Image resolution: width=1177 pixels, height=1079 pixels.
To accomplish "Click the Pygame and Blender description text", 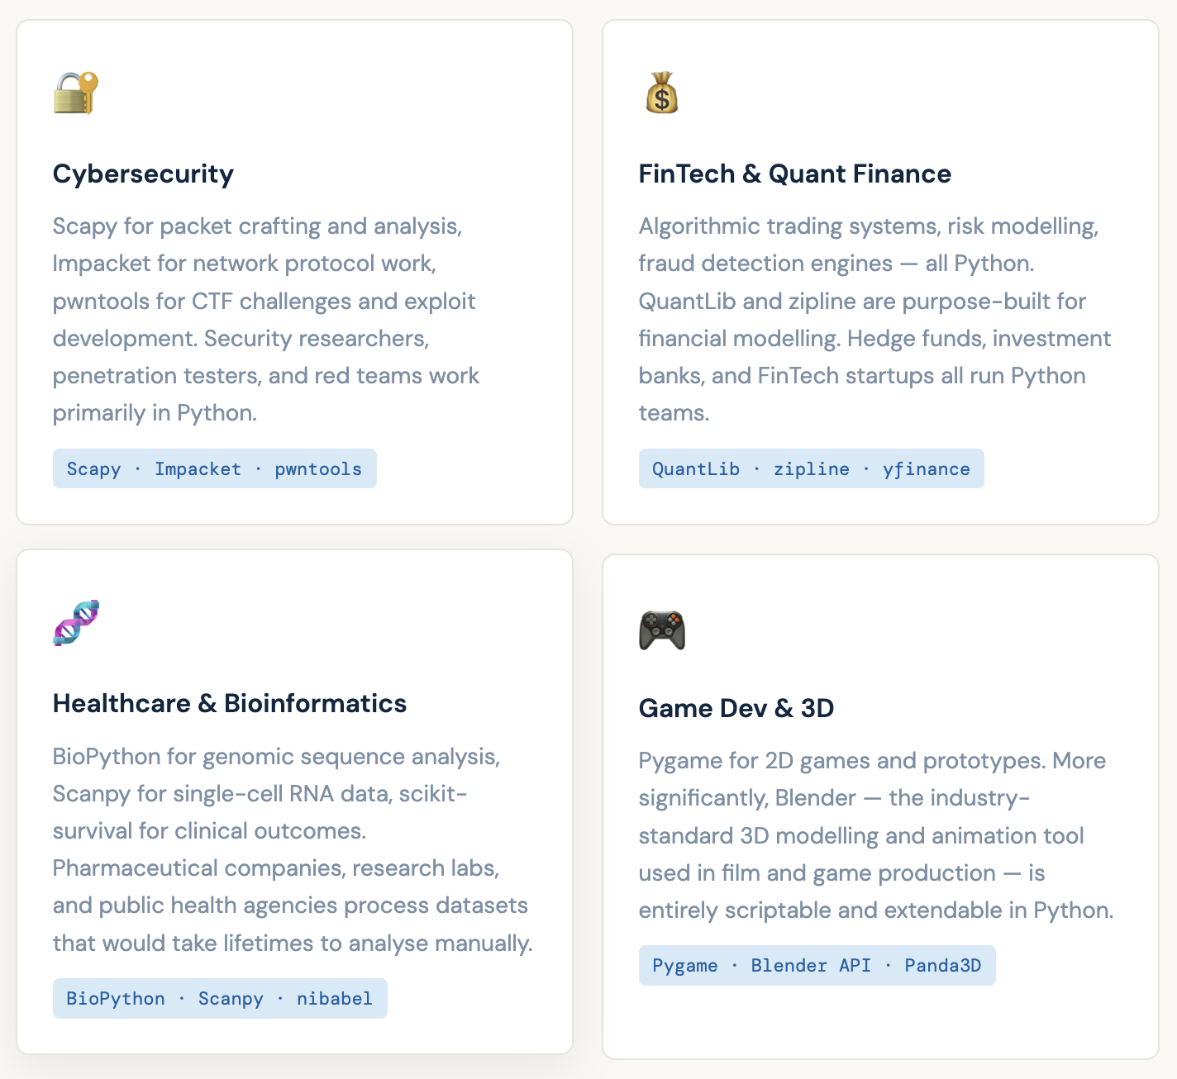I will (876, 835).
